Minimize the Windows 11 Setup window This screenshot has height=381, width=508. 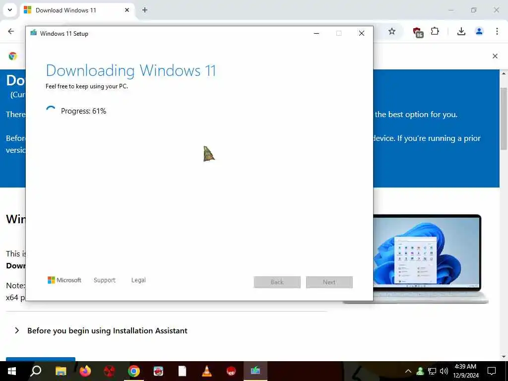[317, 33]
